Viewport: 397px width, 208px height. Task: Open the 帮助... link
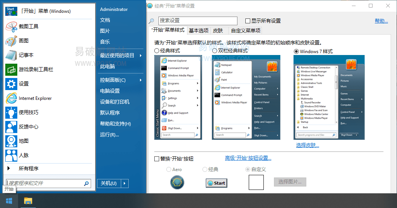381,21
